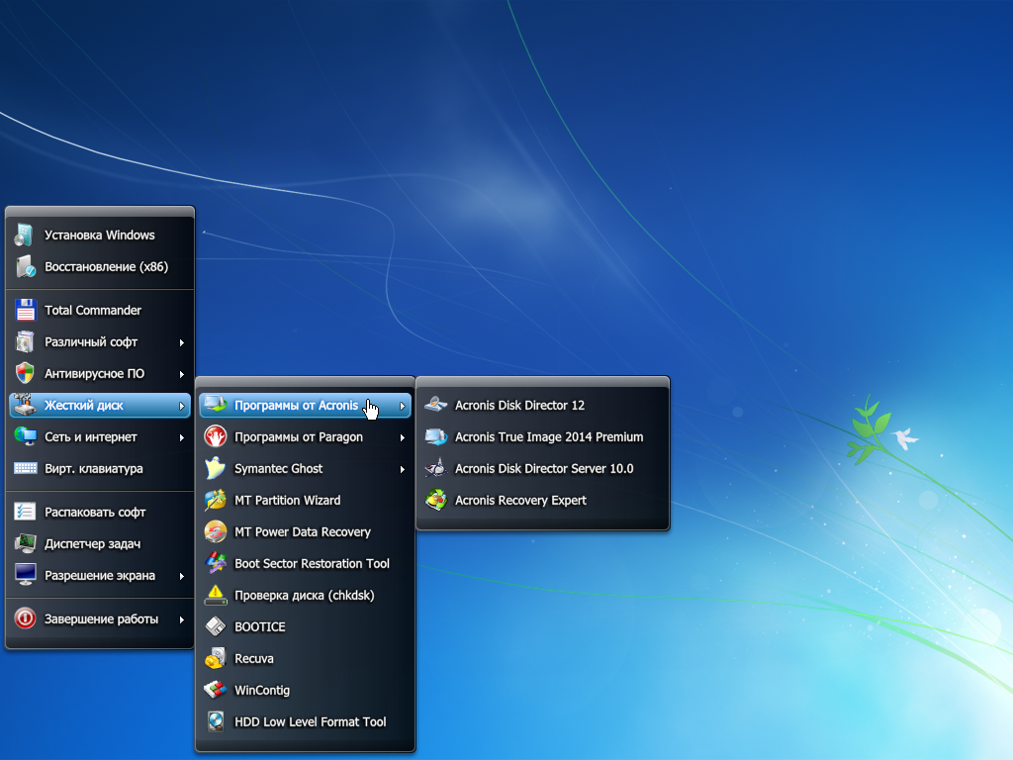The height and width of the screenshot is (760, 1013).
Task: Click the Acronis Disk Director Server icon
Action: coord(436,468)
